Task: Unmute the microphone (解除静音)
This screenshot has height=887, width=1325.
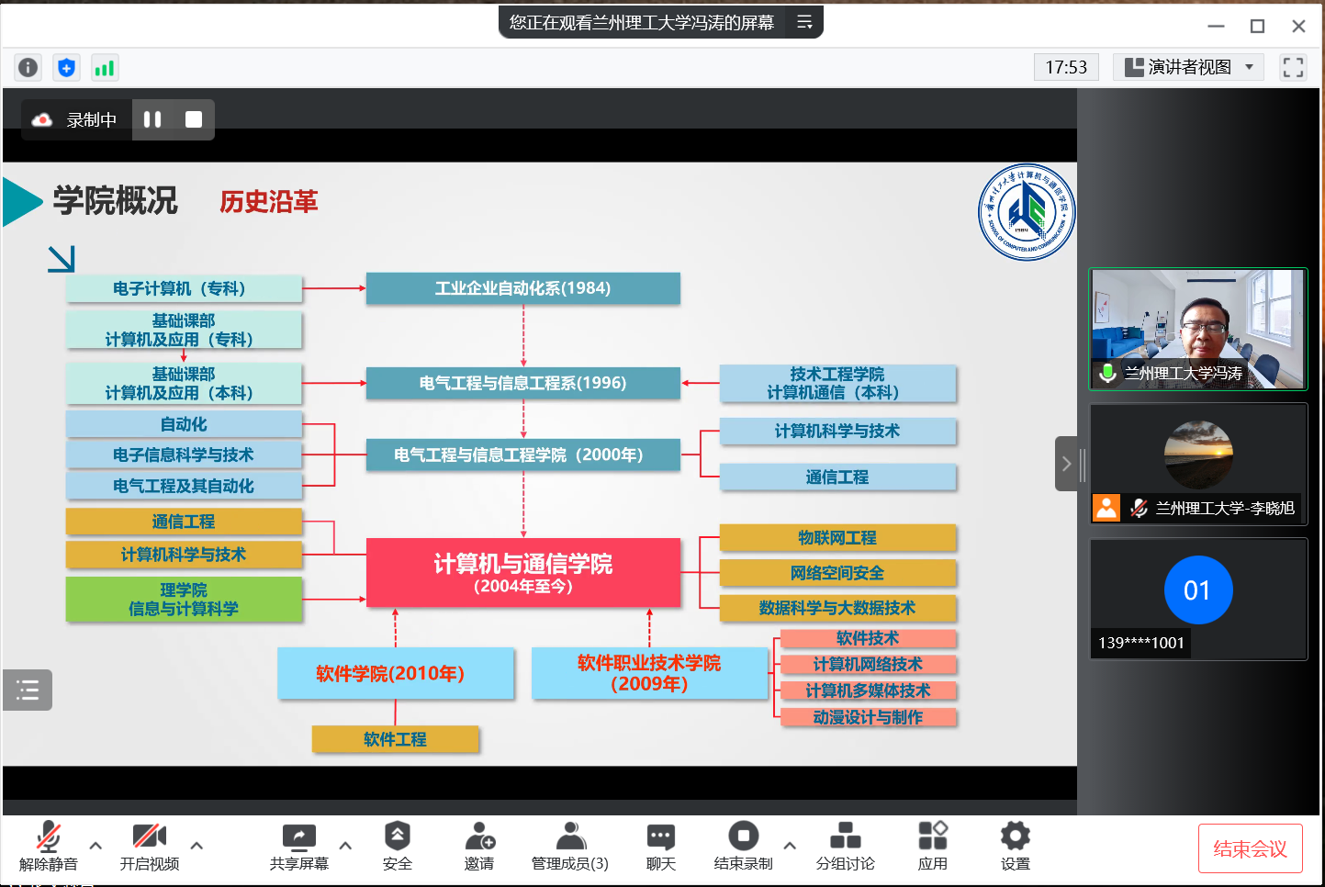Action: point(49,846)
